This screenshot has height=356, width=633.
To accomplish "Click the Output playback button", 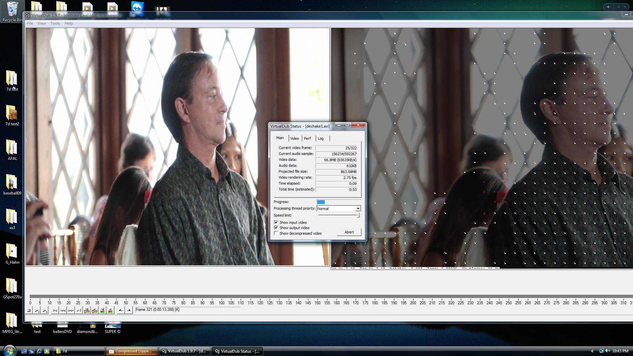I will pyautogui.click(x=45, y=310).
